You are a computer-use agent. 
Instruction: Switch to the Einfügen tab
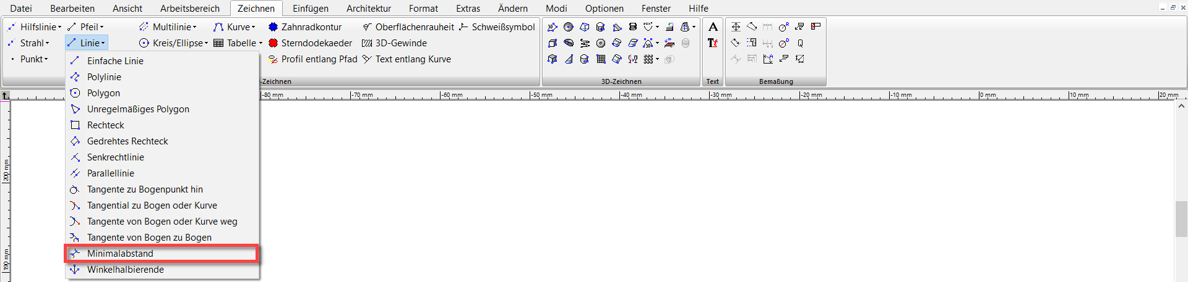point(311,9)
